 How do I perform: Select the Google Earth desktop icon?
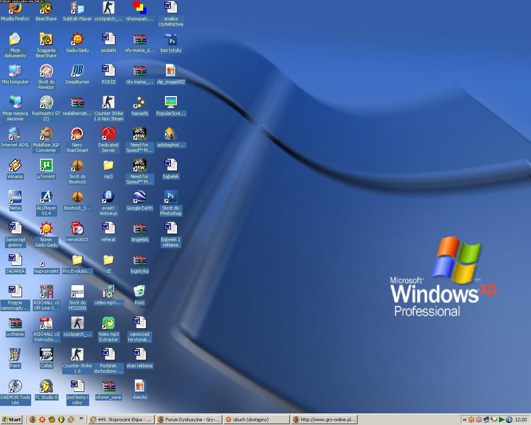(x=139, y=200)
